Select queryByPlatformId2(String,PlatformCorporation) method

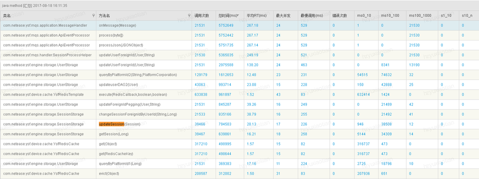[x=138, y=75]
